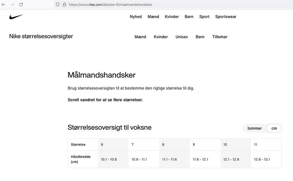The image size is (293, 181).
Task: Click the Nike størrelsesoversigter heading link
Action: [41, 36]
